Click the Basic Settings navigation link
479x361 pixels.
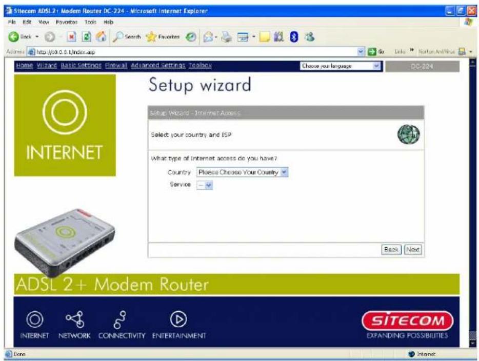[81, 65]
